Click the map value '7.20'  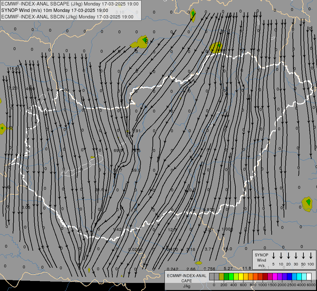(x=13, y=88)
